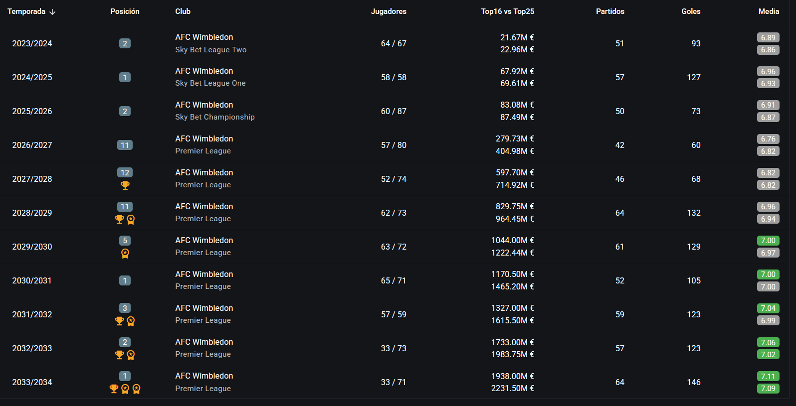Click the grey 6.76 rating badge

(768, 139)
